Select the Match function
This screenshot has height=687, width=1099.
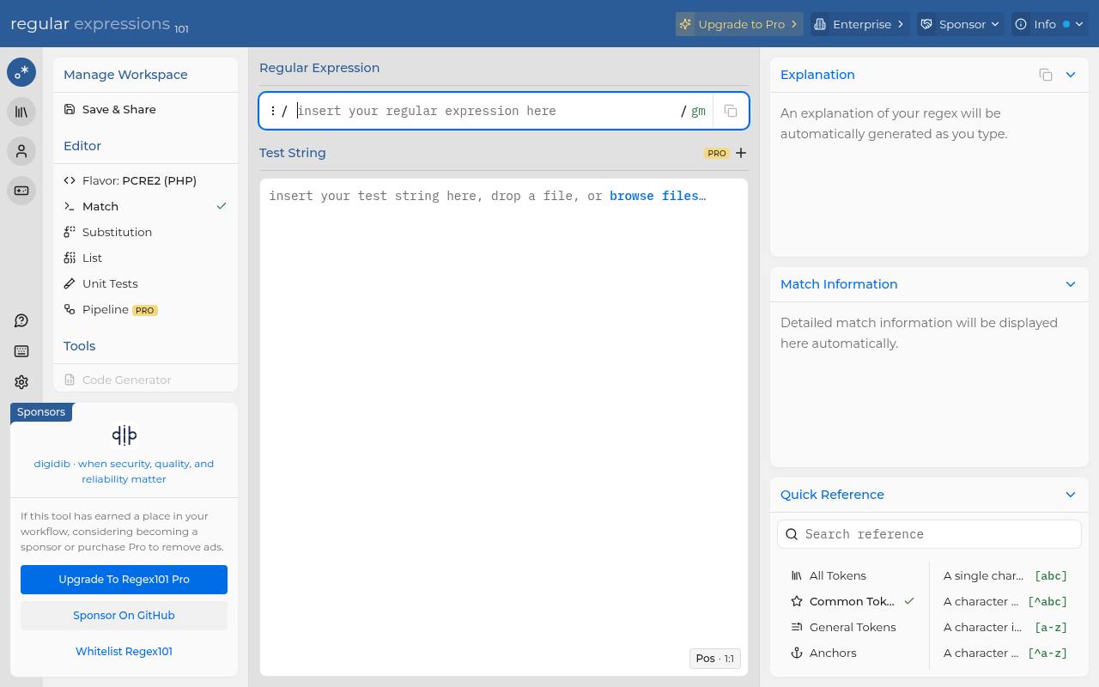[x=145, y=206]
